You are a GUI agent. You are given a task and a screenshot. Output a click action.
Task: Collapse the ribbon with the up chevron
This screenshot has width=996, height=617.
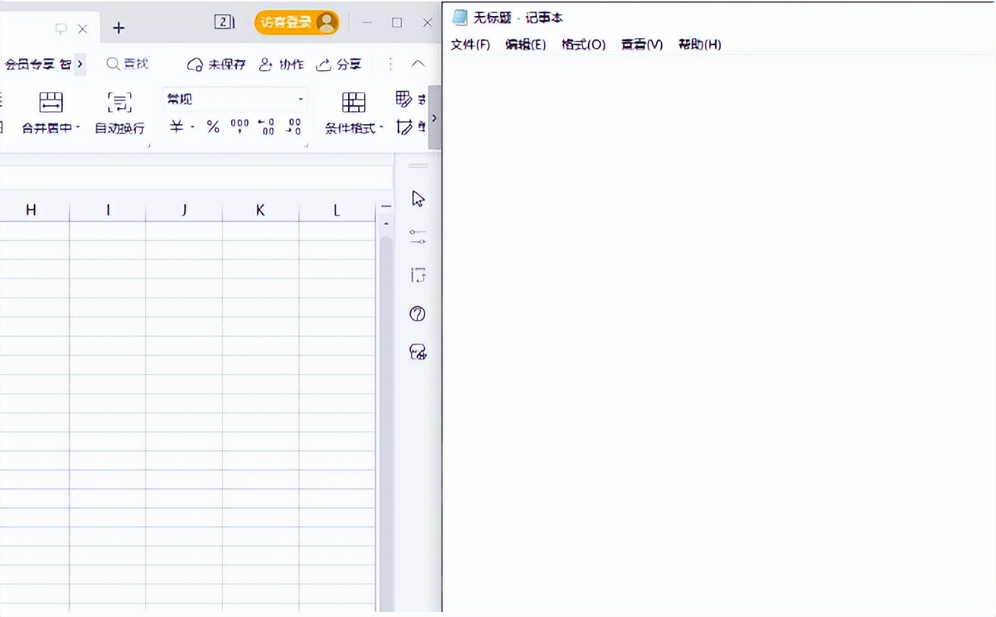[418, 64]
